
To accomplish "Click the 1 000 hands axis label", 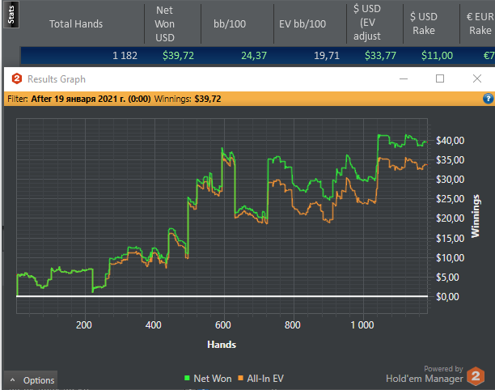I will click(362, 325).
